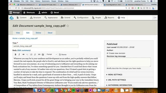The height and width of the screenshot is (93, 166).
Task: Insert a bulleted list in the body editor
Action: pyautogui.click(x=31, y=55)
